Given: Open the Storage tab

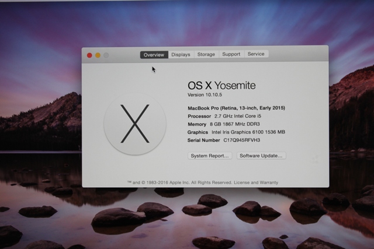Looking at the screenshot, I should 206,54.
